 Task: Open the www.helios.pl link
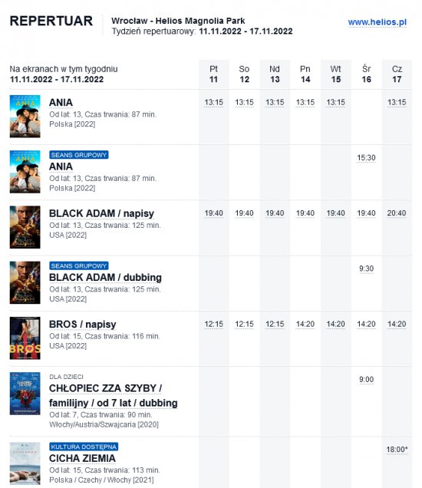pos(377,22)
